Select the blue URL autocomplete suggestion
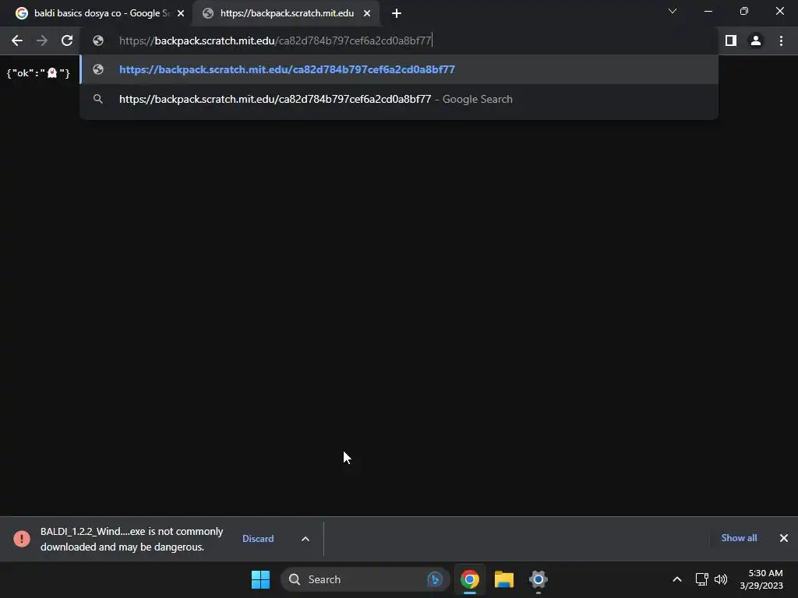The image size is (798, 598). point(399,69)
